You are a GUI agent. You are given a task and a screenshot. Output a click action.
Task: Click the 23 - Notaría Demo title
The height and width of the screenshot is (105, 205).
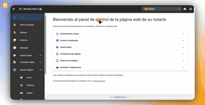(x=28, y=9)
